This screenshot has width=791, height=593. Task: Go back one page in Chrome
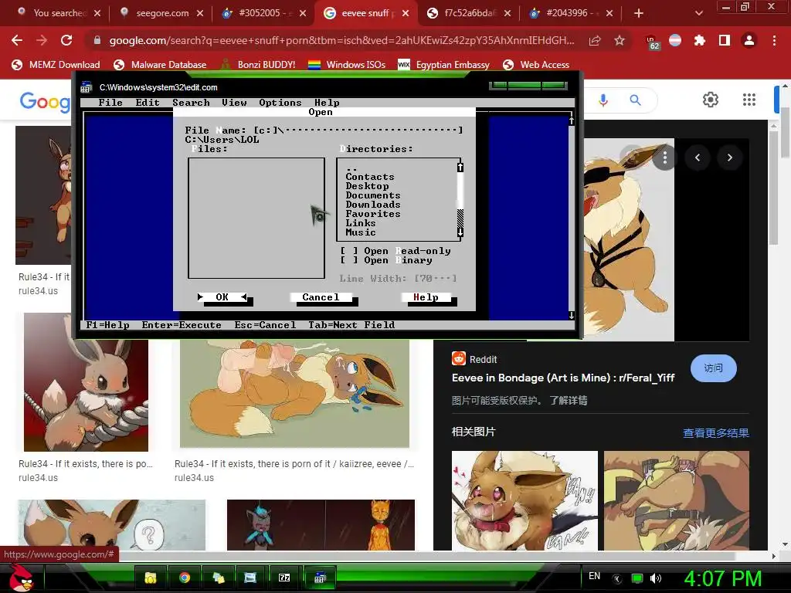[17, 40]
